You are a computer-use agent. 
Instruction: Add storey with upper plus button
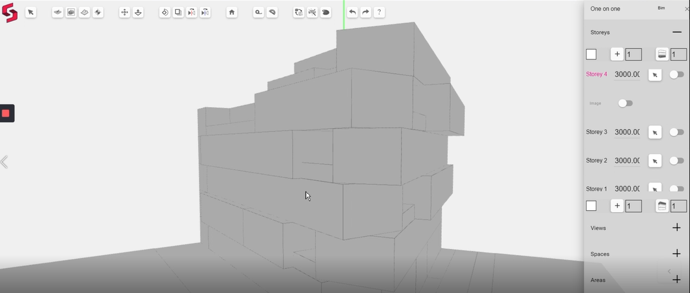pyautogui.click(x=617, y=54)
